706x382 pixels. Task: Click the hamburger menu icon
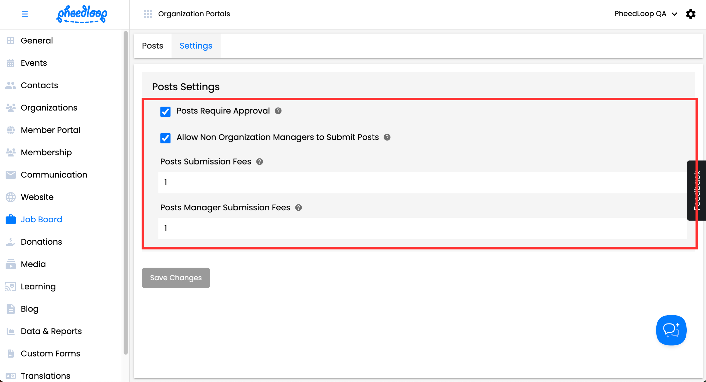pyautogui.click(x=25, y=14)
